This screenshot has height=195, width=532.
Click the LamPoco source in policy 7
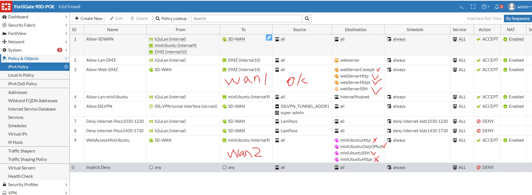289,121
